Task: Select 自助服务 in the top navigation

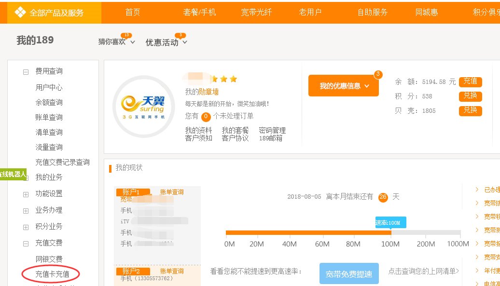Action: [372, 13]
